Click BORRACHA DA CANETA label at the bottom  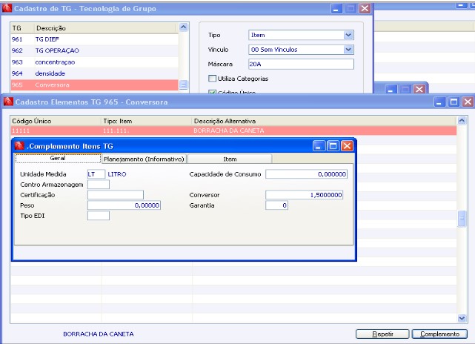pyautogui.click(x=98, y=334)
